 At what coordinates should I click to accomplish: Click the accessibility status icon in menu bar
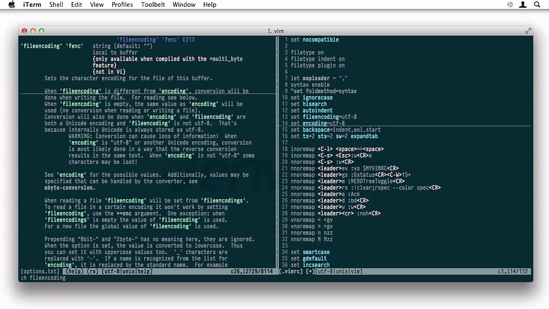(510, 5)
